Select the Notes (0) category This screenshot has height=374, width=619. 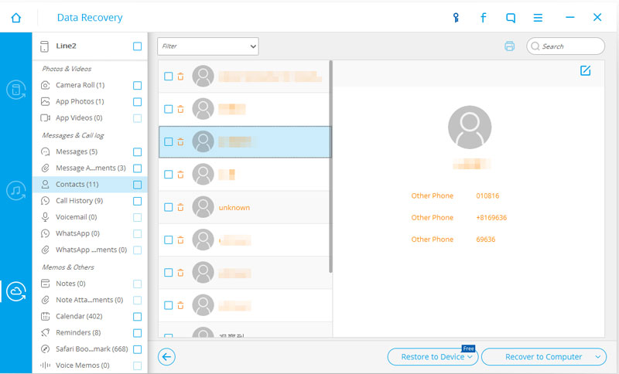pyautogui.click(x=70, y=284)
